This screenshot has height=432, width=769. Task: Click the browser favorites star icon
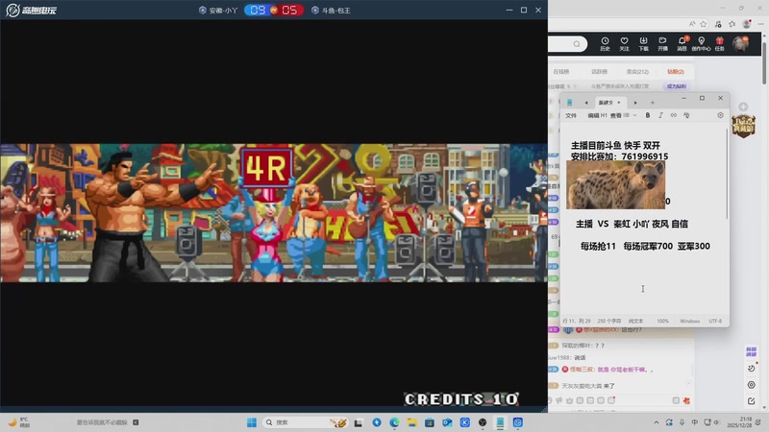[704, 23]
